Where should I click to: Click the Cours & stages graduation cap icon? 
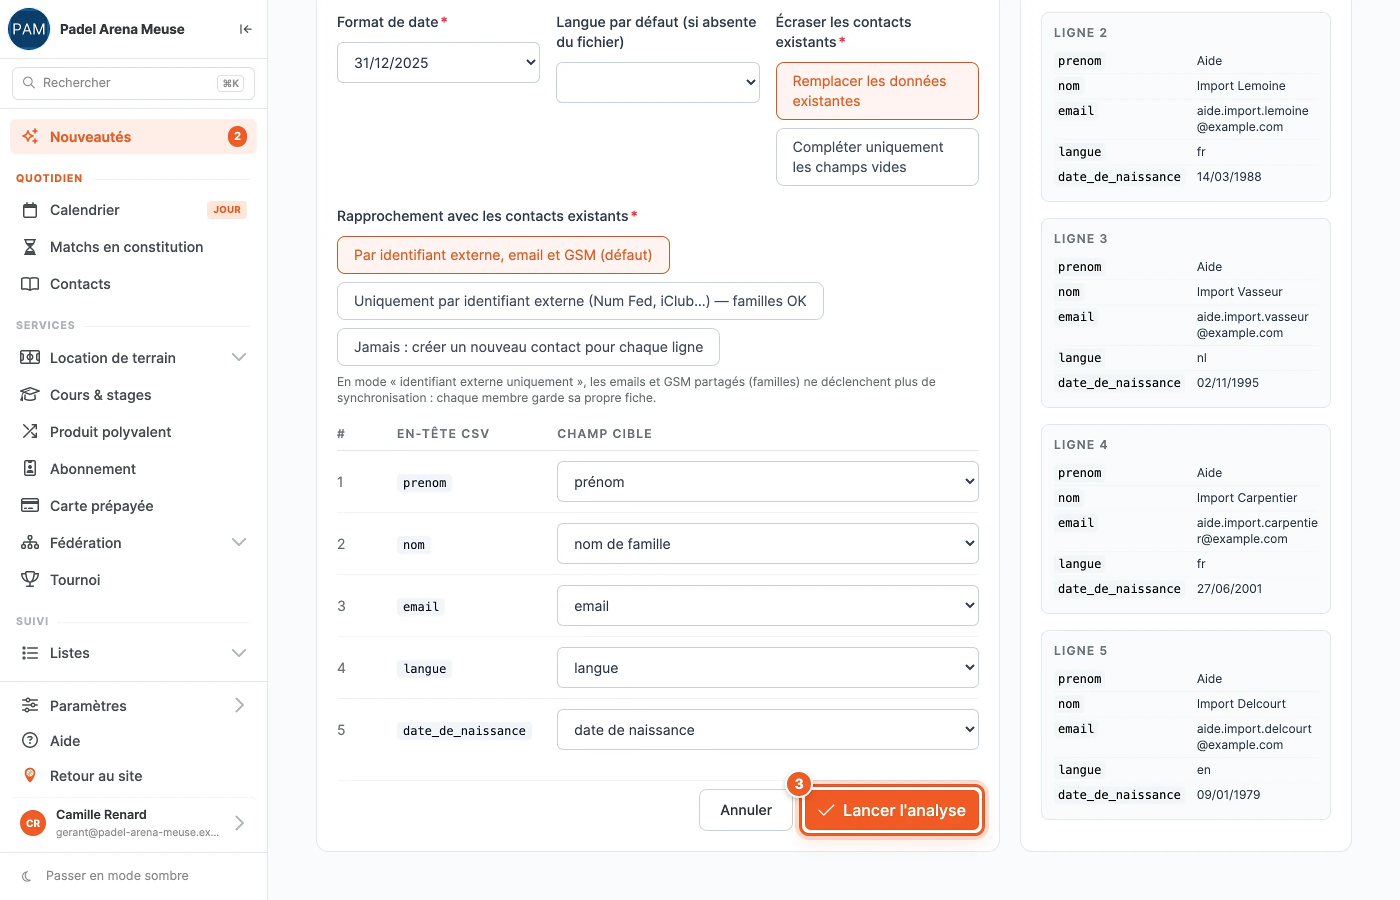click(30, 394)
